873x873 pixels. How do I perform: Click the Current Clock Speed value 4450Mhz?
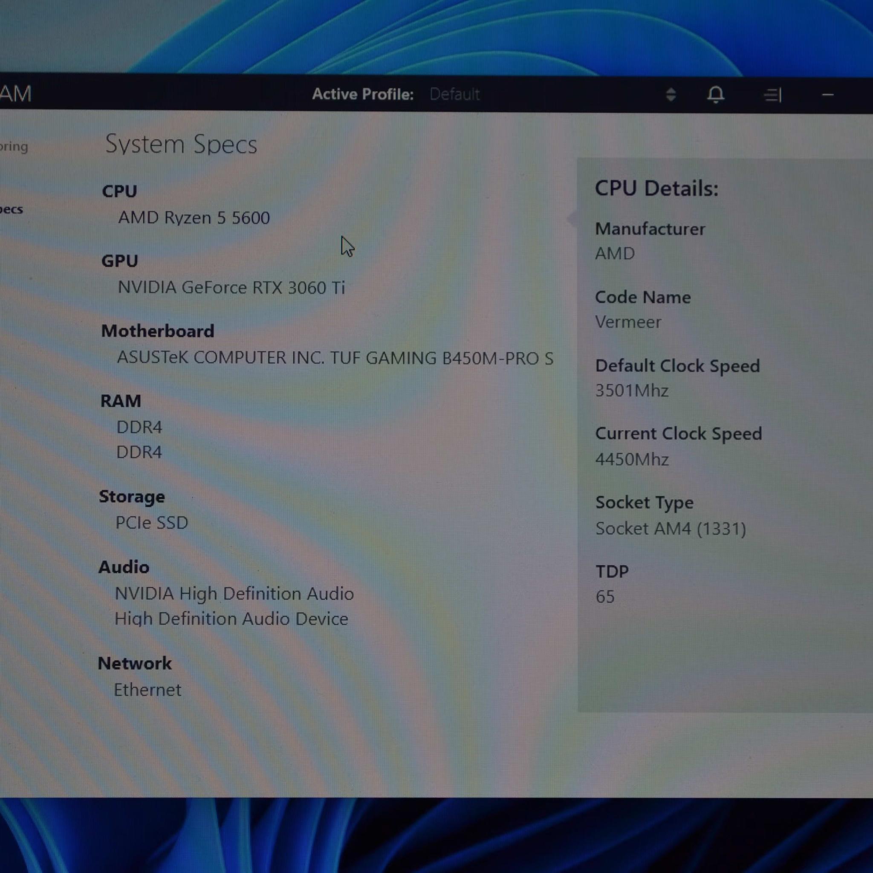coord(632,459)
